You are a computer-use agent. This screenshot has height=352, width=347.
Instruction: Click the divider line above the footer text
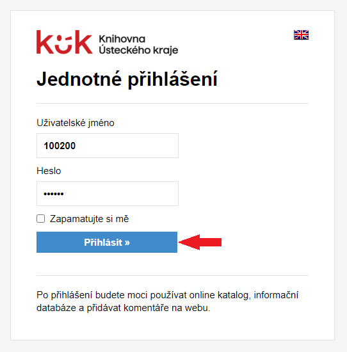[172, 275]
